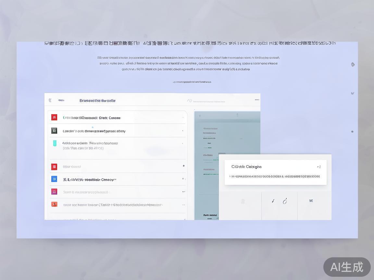Click the magenta icon in the list

pyautogui.click(x=54, y=192)
